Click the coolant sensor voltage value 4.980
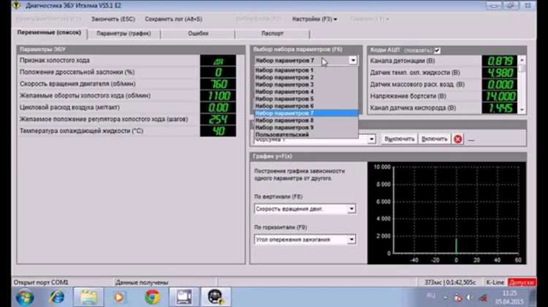Image resolution: width=548 pixels, height=307 pixels. 500,73
